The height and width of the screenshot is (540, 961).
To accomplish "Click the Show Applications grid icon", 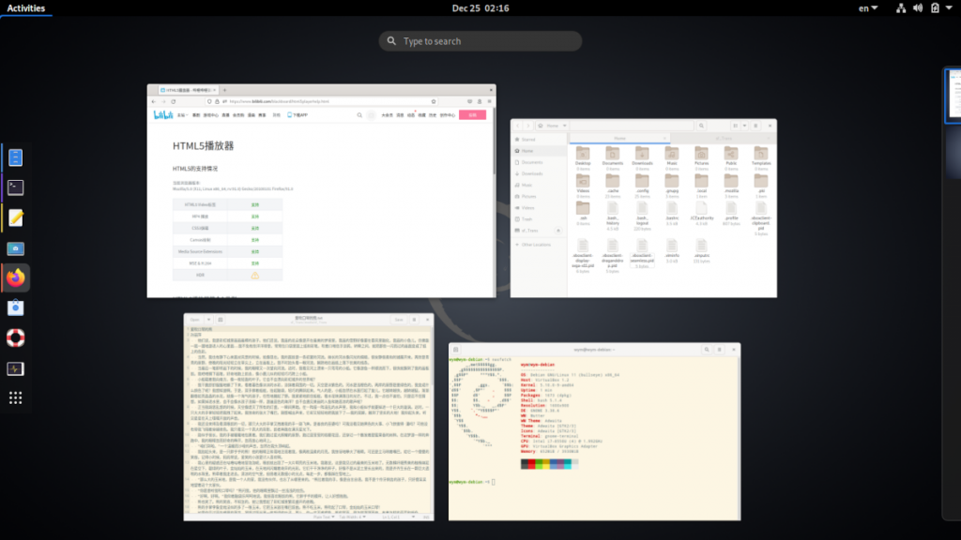I will tap(15, 397).
